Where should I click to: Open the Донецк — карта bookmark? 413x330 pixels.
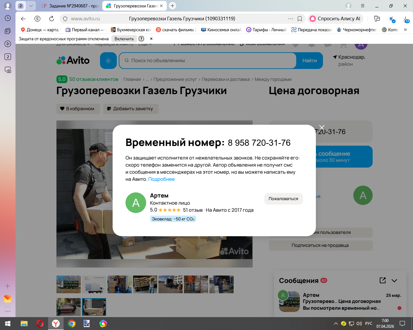[x=40, y=30]
